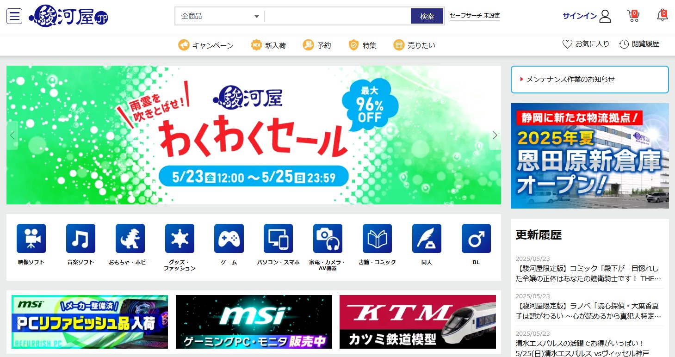This screenshot has height=357, width=675.
Task: Click the 更新履歴 heading
Action: 539,235
